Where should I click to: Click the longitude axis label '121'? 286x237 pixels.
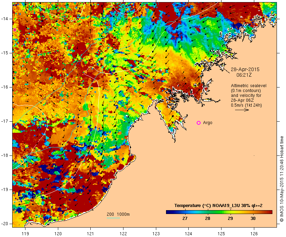[x=90, y=234]
